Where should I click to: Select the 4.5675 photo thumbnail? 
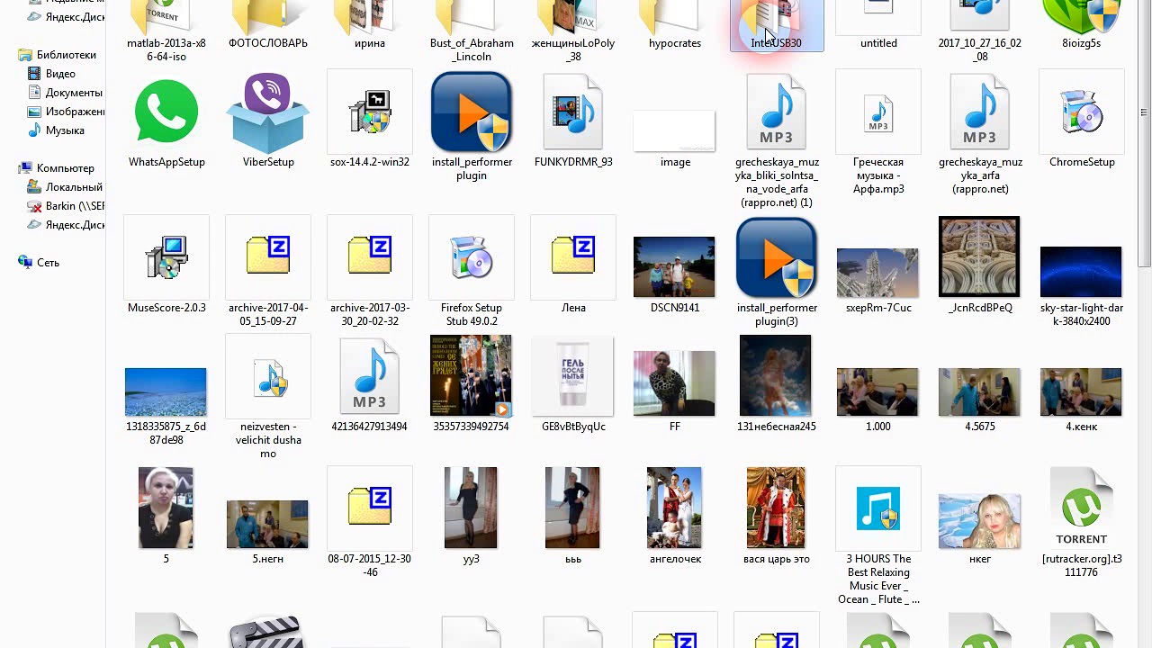point(979,392)
